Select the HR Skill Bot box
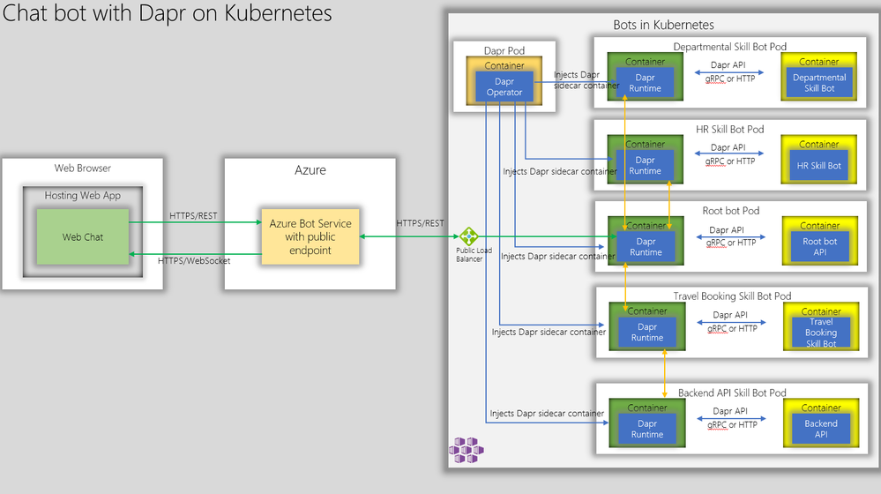The height and width of the screenshot is (494, 881). coord(818,165)
